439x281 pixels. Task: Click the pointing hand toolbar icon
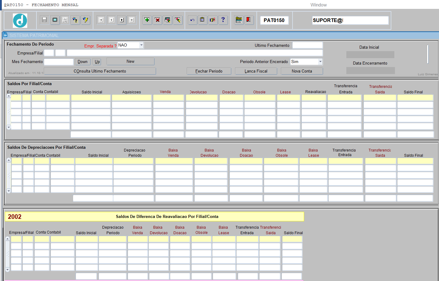point(213,20)
